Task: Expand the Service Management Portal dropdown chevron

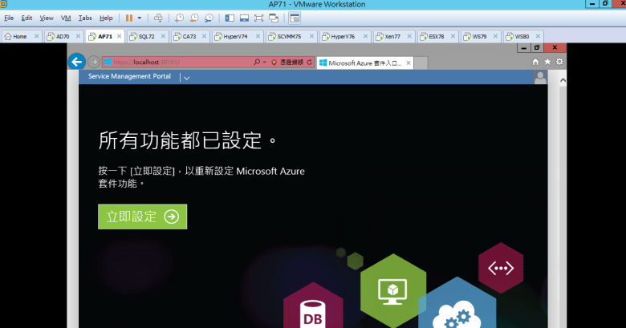Action: (x=186, y=78)
